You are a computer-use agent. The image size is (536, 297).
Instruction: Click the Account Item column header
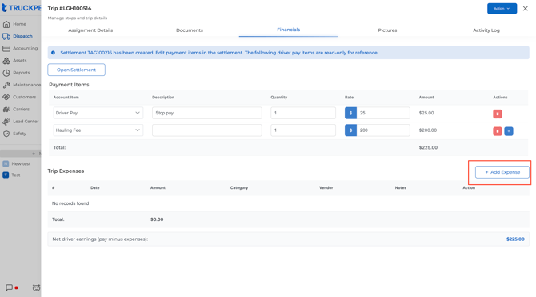tap(66, 98)
